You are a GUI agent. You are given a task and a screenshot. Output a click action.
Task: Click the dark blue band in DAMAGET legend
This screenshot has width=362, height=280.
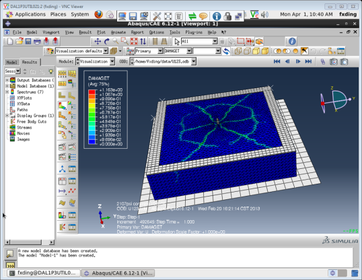pyautogui.click(x=92, y=141)
